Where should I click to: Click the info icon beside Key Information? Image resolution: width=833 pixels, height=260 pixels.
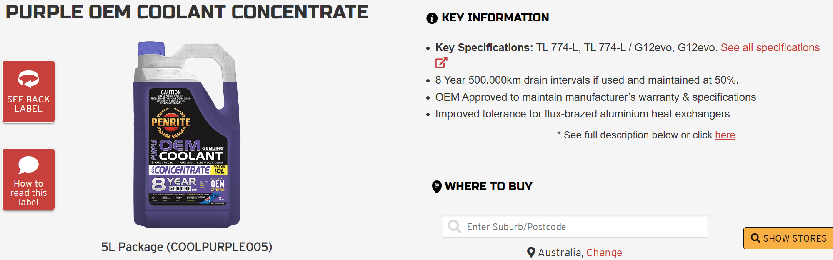click(432, 18)
